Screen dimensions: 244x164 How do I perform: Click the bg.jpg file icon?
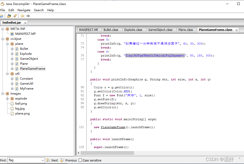12,108
